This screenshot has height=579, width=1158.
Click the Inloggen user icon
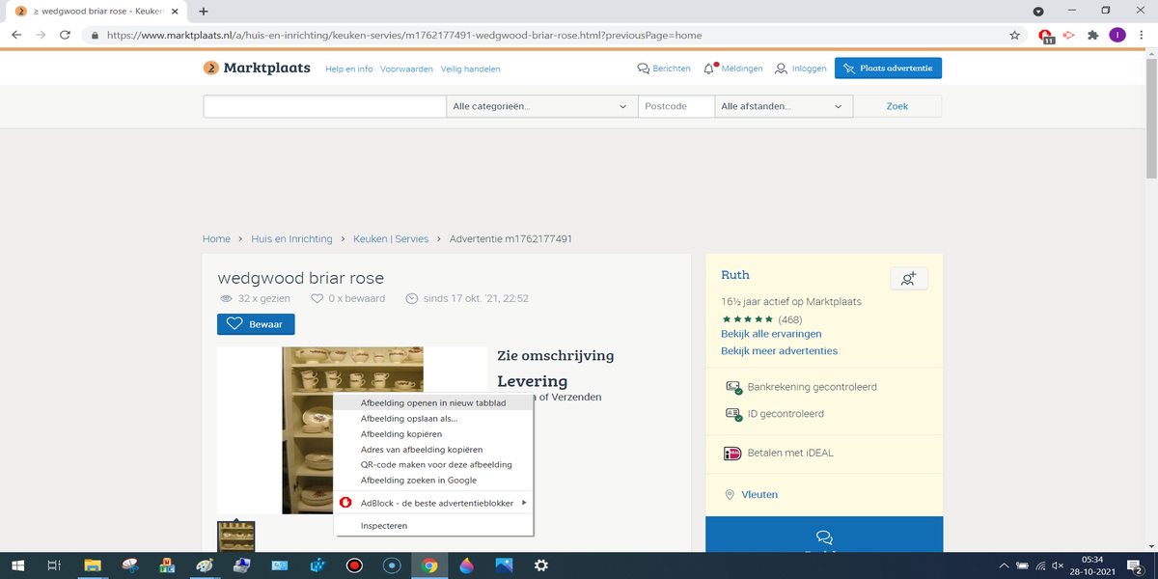pyautogui.click(x=782, y=69)
